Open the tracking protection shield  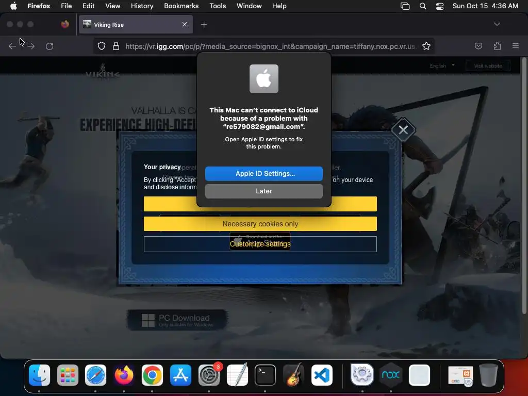(102, 46)
